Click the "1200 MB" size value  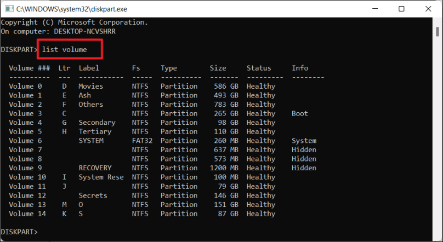[224, 168]
